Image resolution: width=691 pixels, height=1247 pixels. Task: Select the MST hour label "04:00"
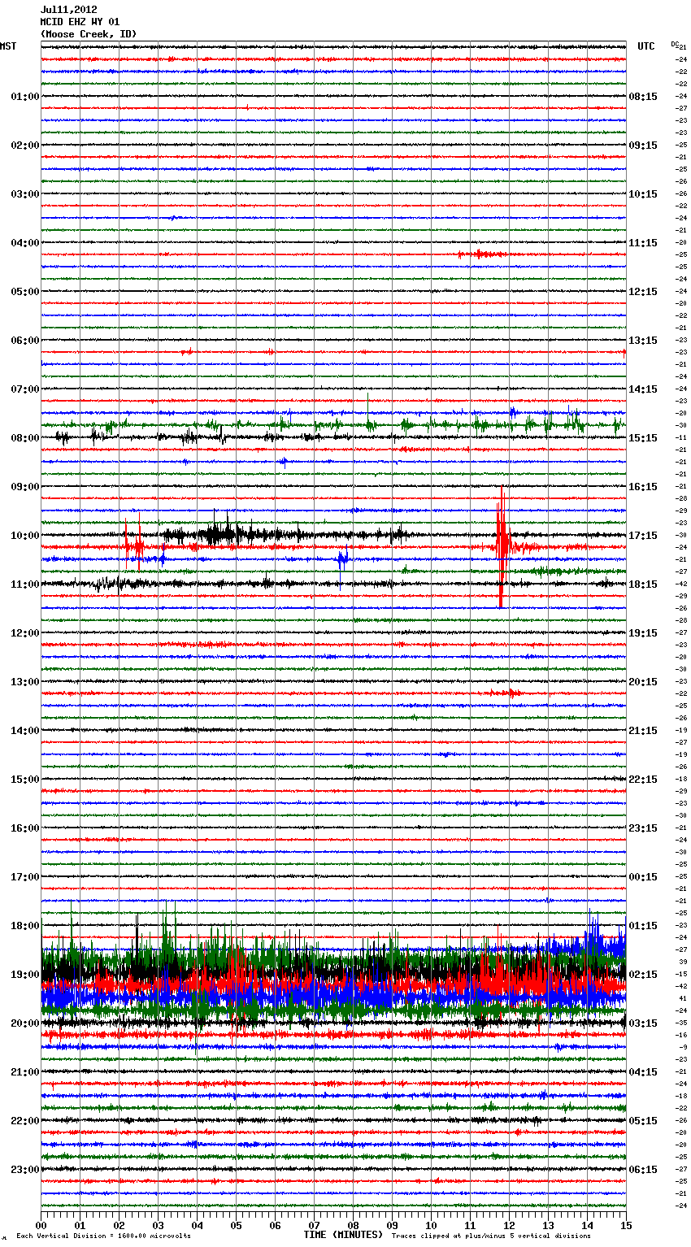pyautogui.click(x=25, y=243)
